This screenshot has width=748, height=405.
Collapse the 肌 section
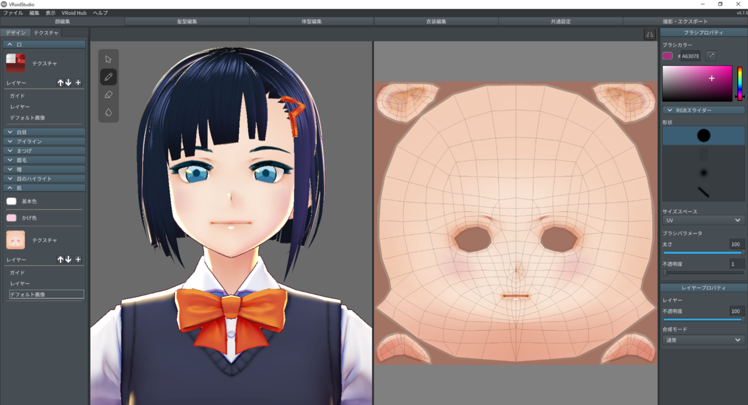pyautogui.click(x=44, y=188)
